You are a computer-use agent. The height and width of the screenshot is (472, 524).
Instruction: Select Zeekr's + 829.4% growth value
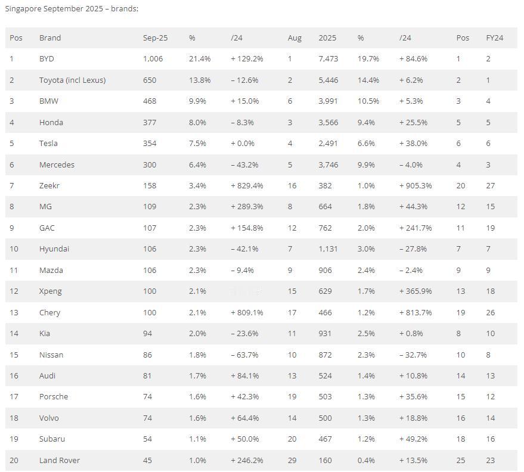tap(247, 185)
